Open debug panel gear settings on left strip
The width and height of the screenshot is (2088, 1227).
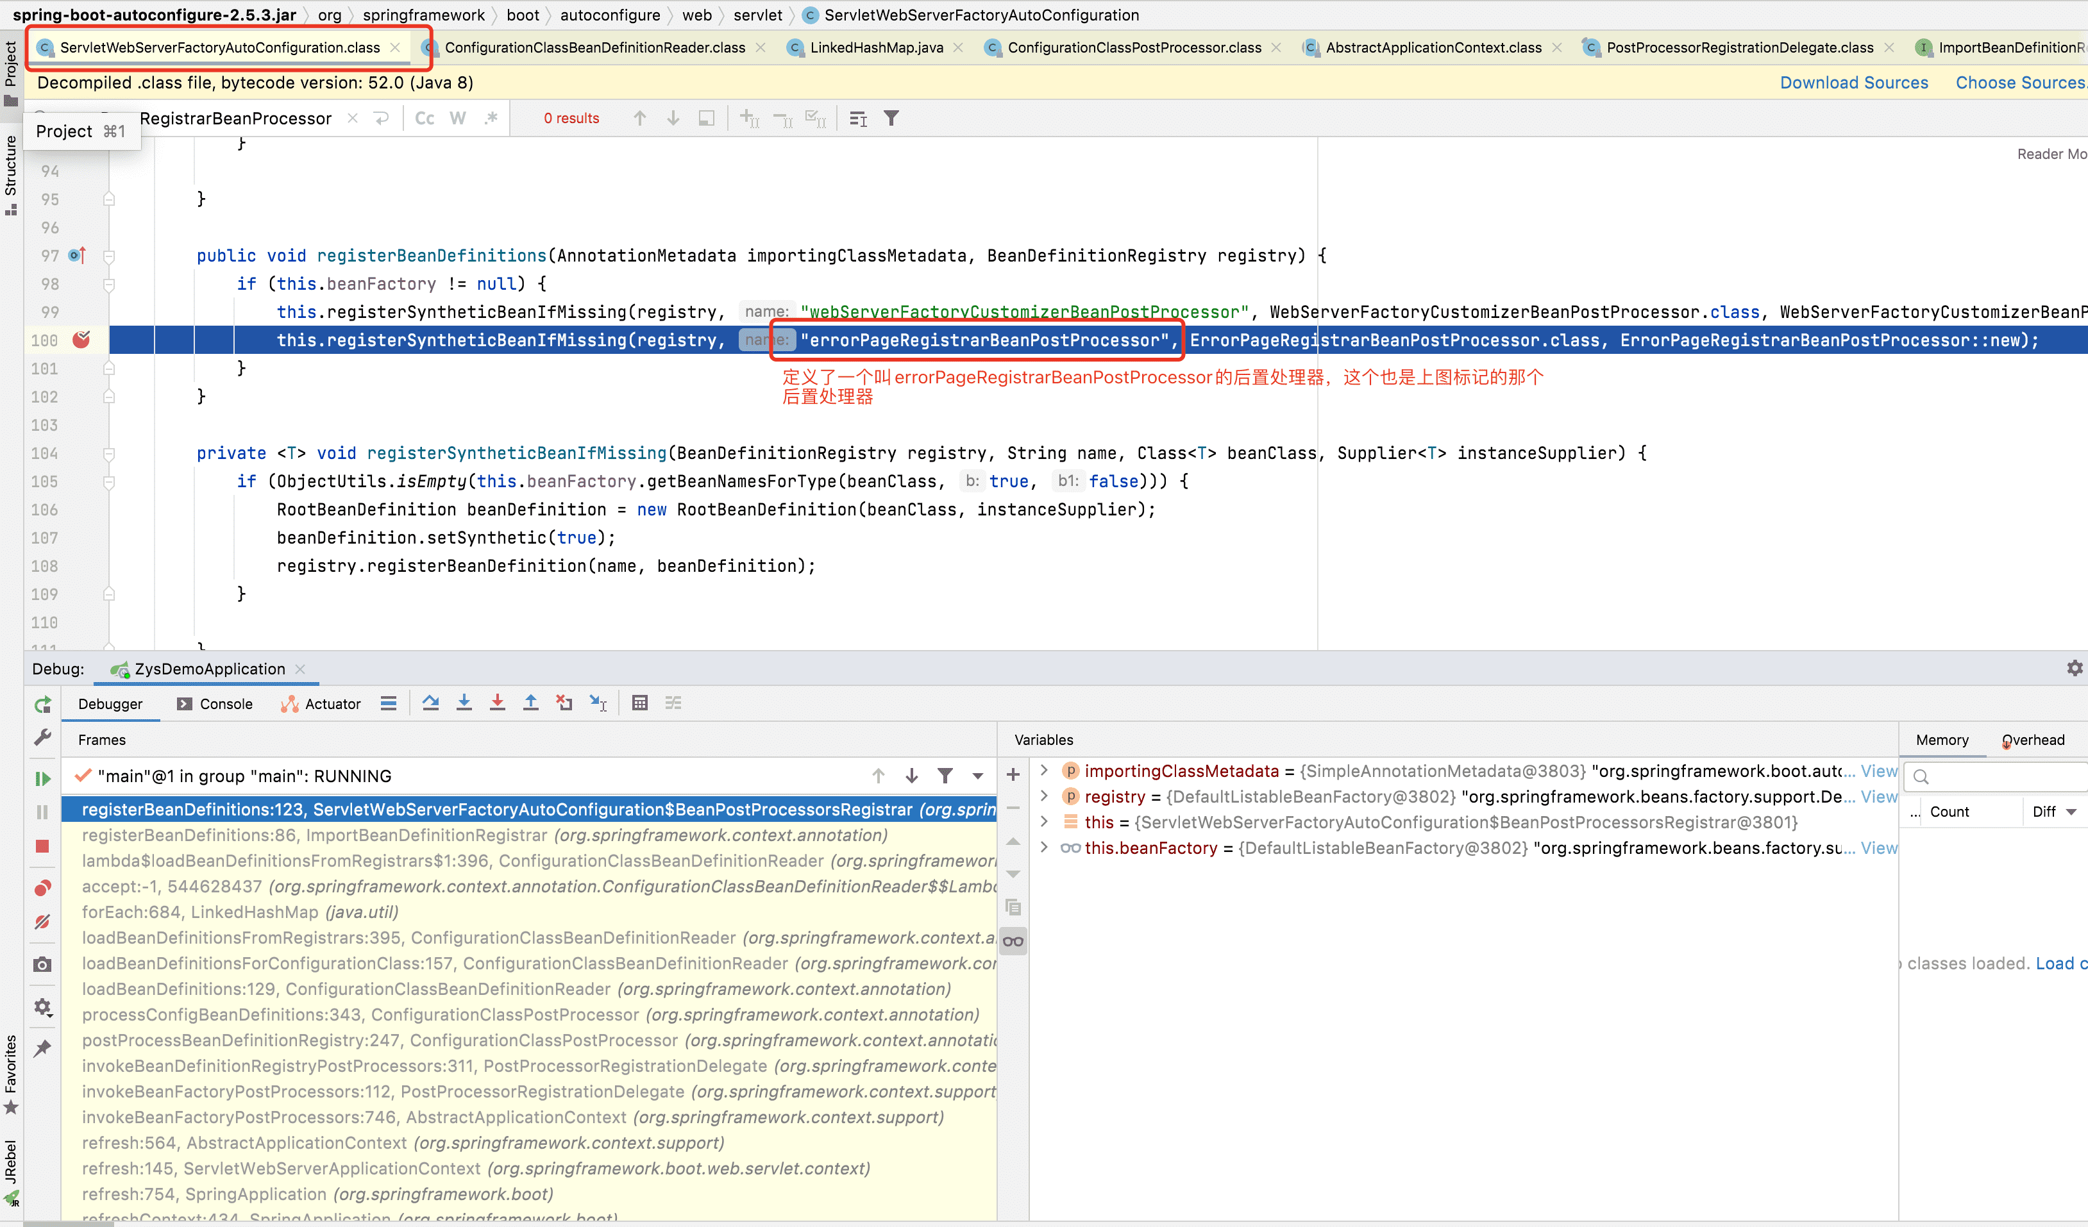tap(42, 1006)
